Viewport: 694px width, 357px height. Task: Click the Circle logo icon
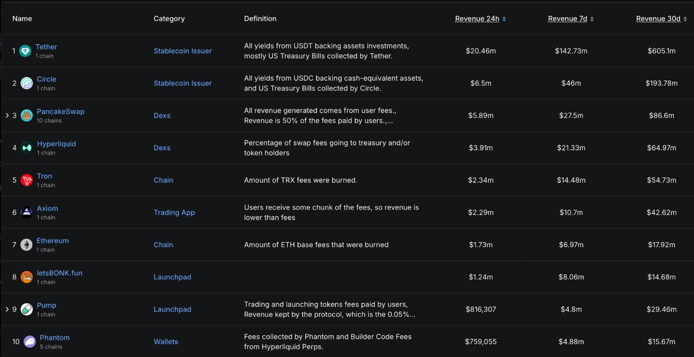click(27, 83)
